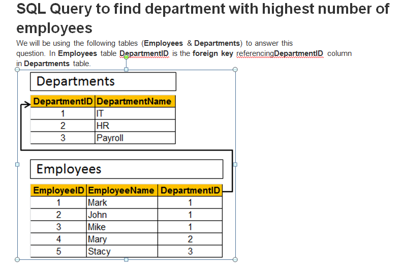
Task: Click the DepartmentID header in the Departments table
Action: click(x=63, y=101)
